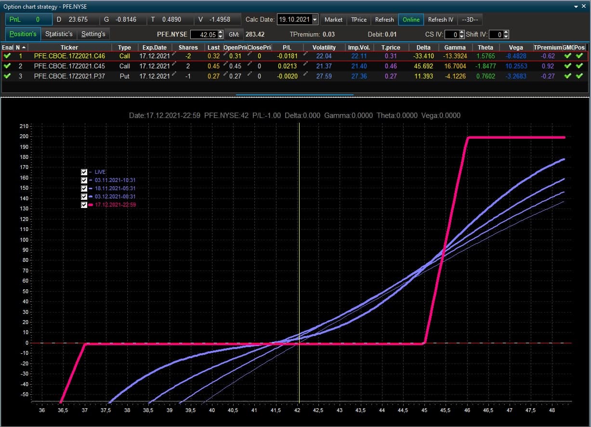The height and width of the screenshot is (427, 591).
Task: Click the Vega column header
Action: pyautogui.click(x=516, y=47)
